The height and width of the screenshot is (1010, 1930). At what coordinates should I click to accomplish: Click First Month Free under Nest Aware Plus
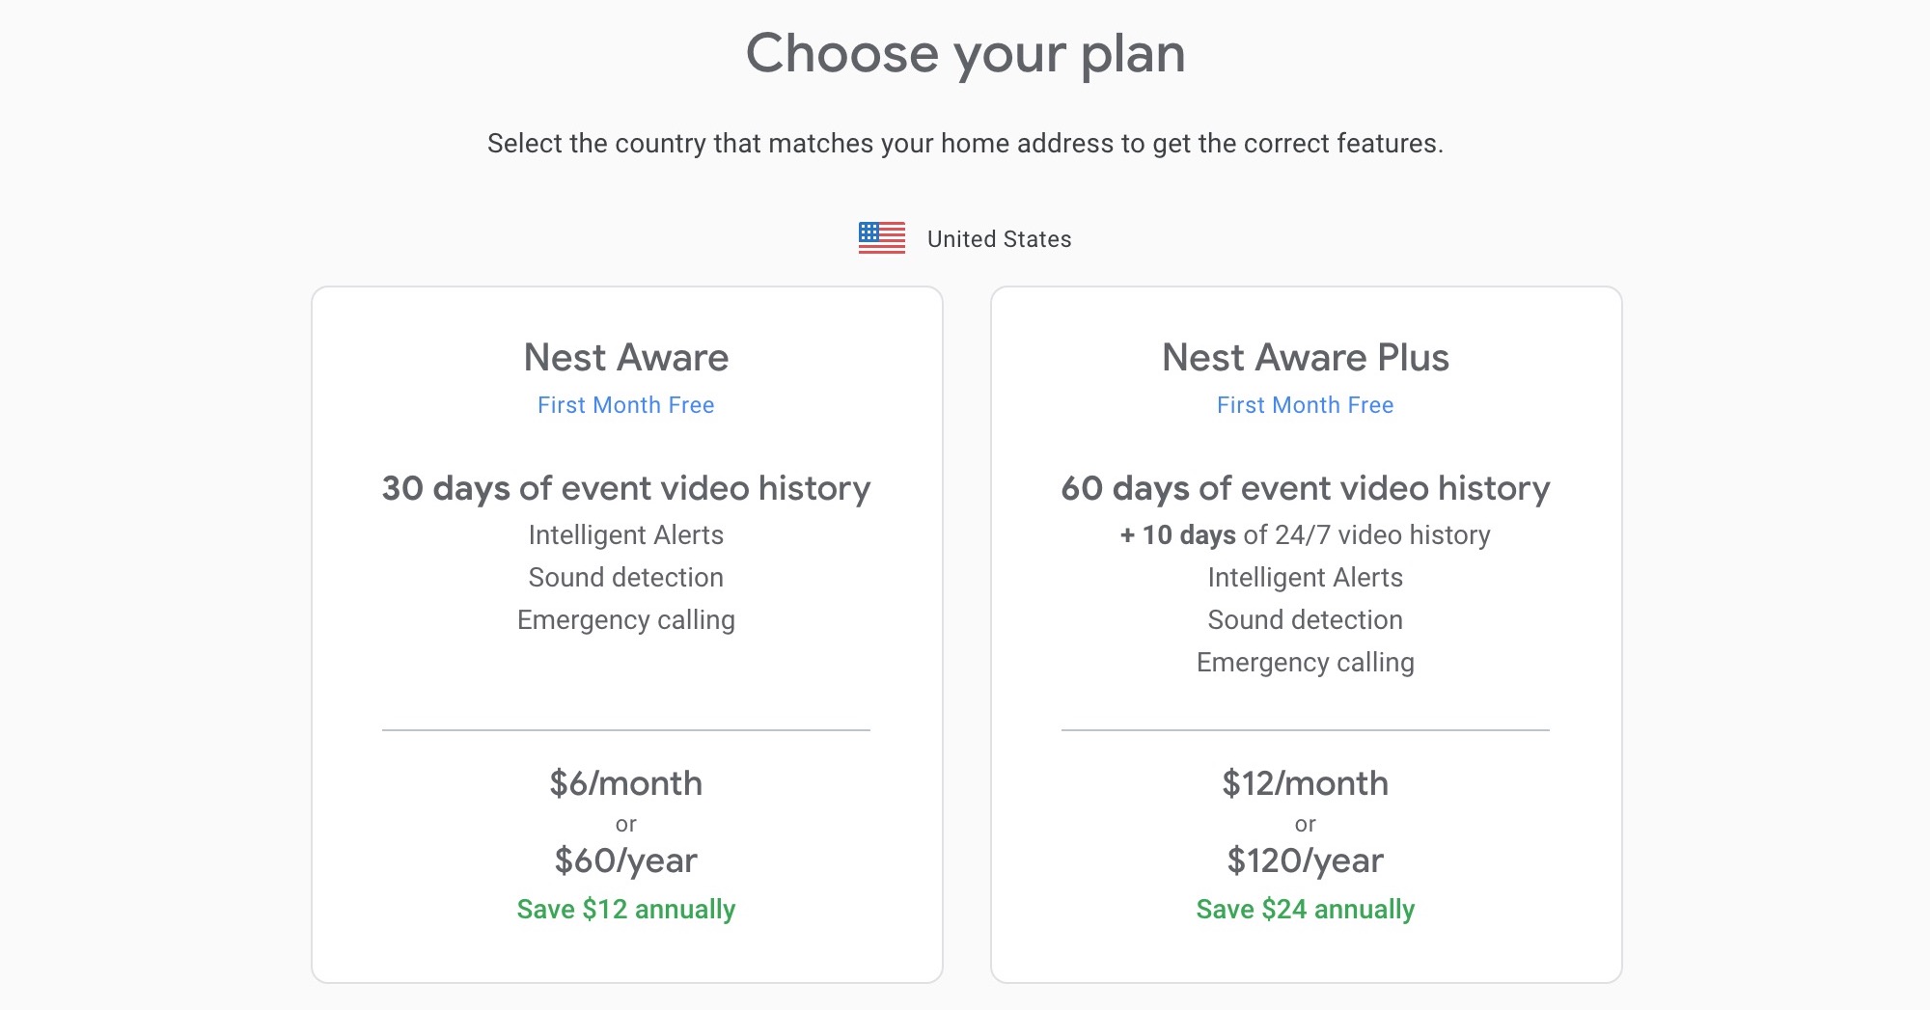[x=1304, y=405]
